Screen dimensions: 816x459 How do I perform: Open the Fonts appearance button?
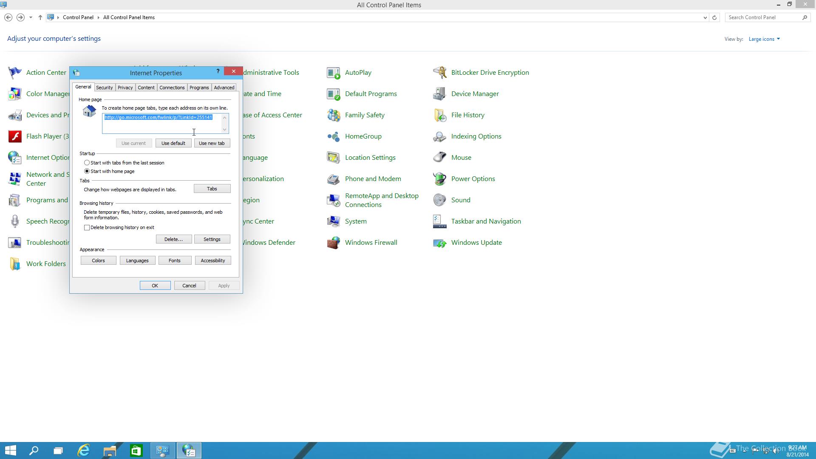(x=175, y=261)
